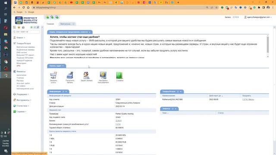Click the Баланс 22.92 € link in Информация
The width and height of the screenshot is (276, 155).
coord(119,121)
